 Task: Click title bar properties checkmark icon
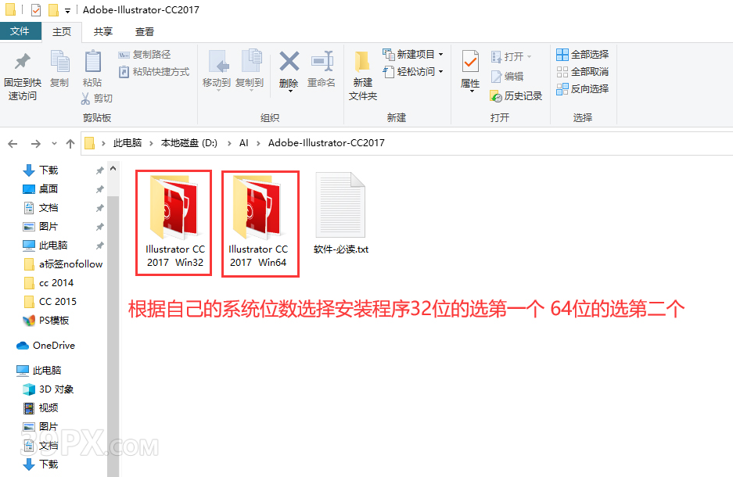(x=35, y=10)
